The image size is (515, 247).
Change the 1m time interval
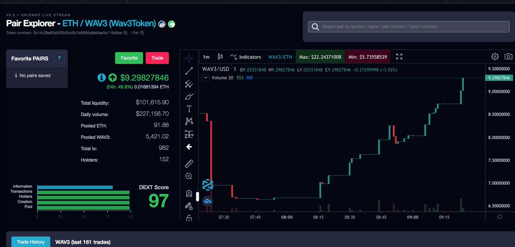click(206, 57)
